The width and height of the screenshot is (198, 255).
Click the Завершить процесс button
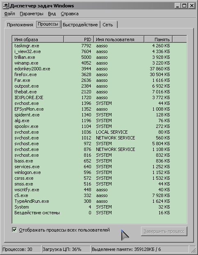click(164, 231)
